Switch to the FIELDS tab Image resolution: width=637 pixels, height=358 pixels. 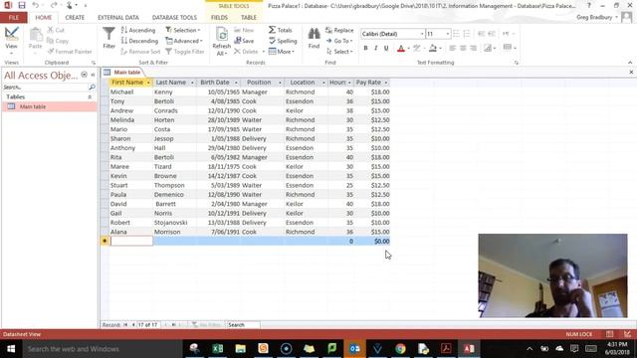[x=219, y=18]
